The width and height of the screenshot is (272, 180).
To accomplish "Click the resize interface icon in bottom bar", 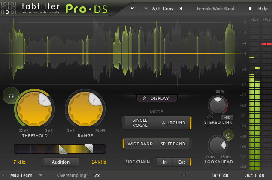I will [189, 175].
